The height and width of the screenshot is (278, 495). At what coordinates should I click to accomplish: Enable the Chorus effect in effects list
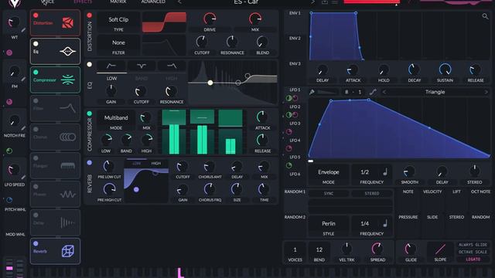(36, 129)
